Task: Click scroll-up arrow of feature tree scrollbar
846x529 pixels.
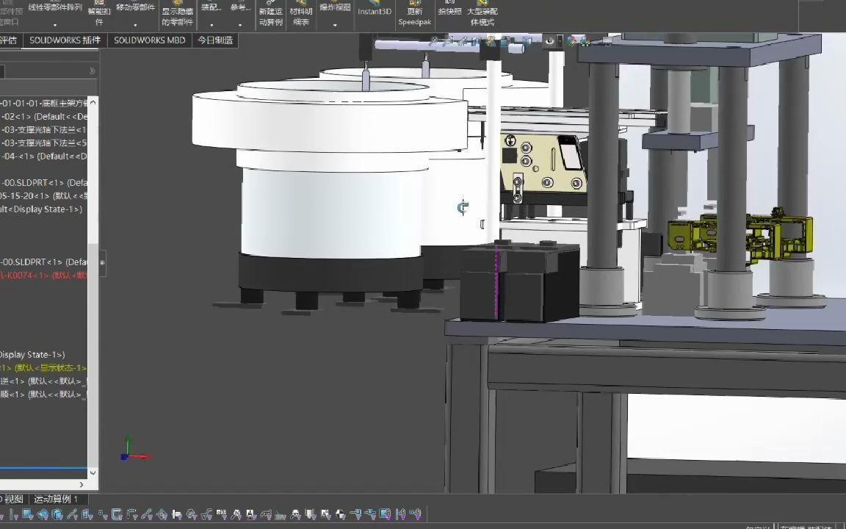Action: pyautogui.click(x=93, y=102)
